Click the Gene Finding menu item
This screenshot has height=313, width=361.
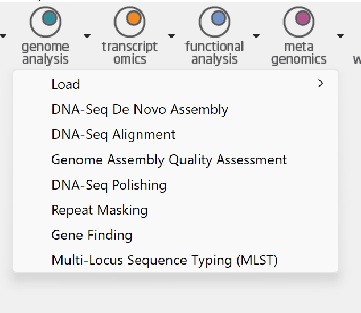pyautogui.click(x=92, y=235)
